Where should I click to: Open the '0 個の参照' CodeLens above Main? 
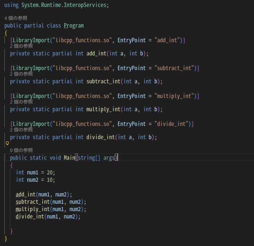[x=21, y=150]
